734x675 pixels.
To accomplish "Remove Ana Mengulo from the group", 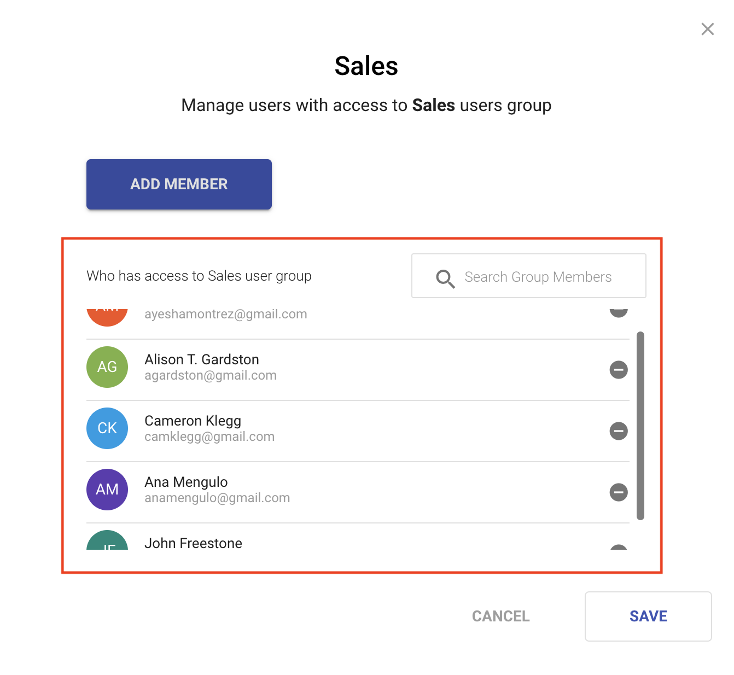I will 619,492.
